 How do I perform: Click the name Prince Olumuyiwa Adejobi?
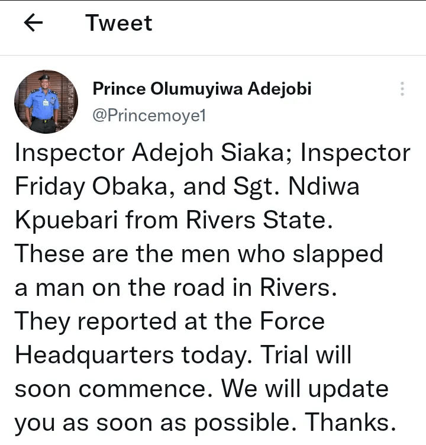[x=202, y=89]
